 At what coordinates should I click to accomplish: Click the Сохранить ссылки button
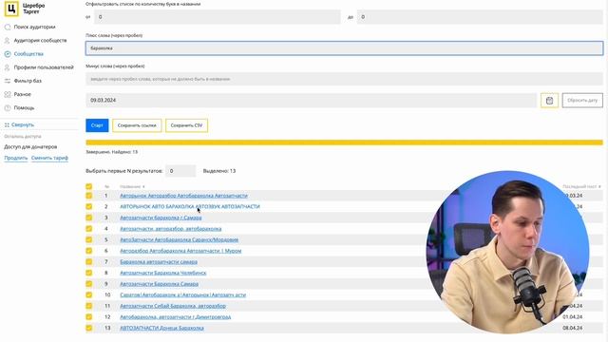click(137, 125)
